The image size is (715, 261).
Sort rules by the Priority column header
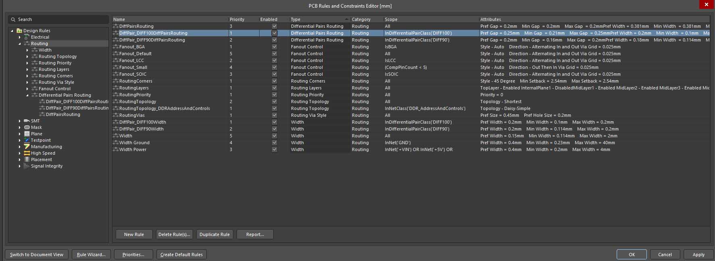pos(237,19)
